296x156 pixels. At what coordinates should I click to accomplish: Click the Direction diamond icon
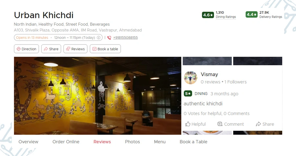pyautogui.click(x=18, y=49)
